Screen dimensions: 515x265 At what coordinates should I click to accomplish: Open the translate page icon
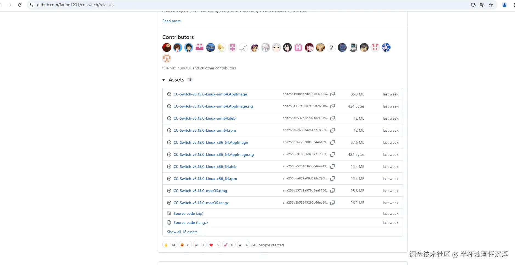(482, 5)
